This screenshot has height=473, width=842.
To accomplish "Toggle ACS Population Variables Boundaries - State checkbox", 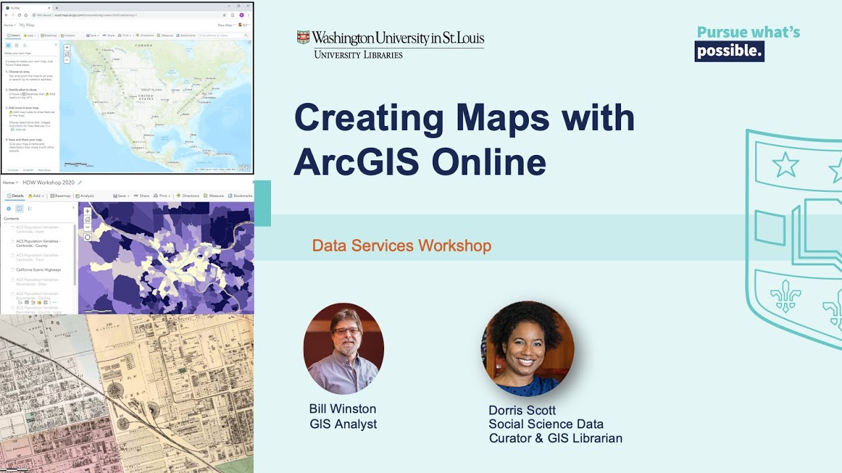I will (12, 280).
